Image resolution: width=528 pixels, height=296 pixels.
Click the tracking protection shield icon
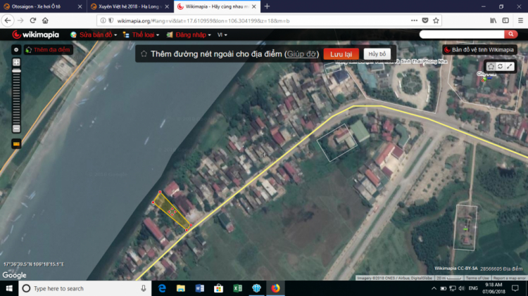pyautogui.click(x=111, y=21)
